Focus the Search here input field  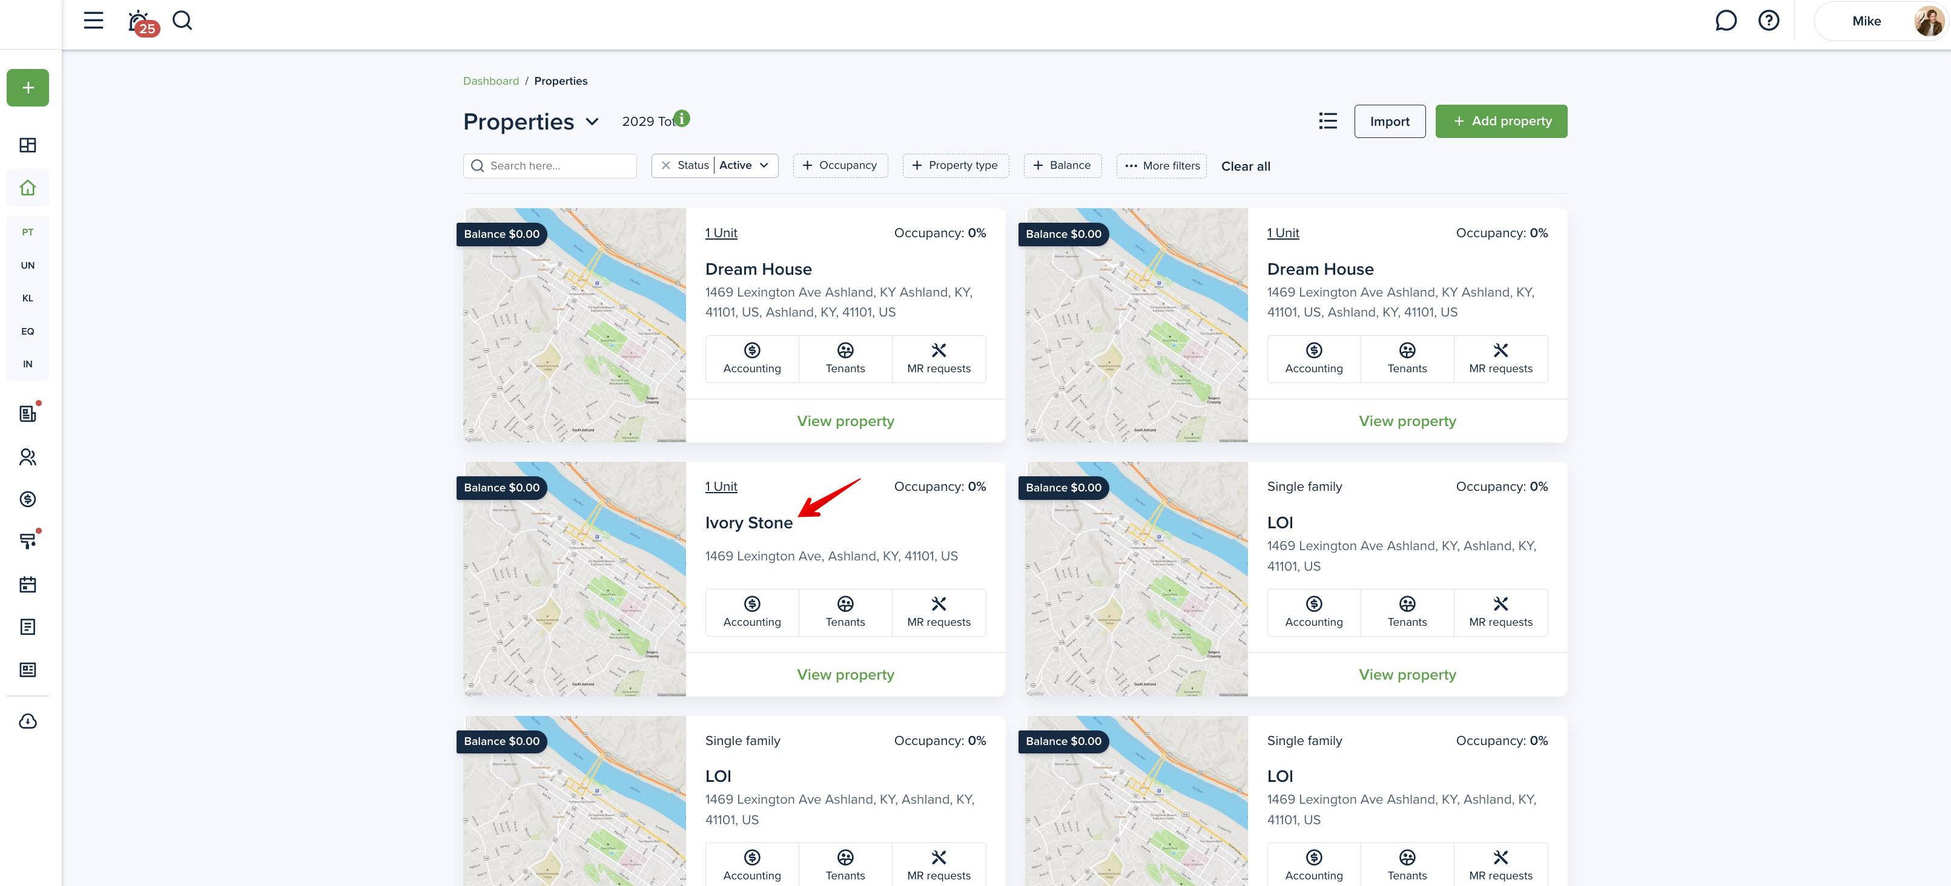click(x=550, y=165)
